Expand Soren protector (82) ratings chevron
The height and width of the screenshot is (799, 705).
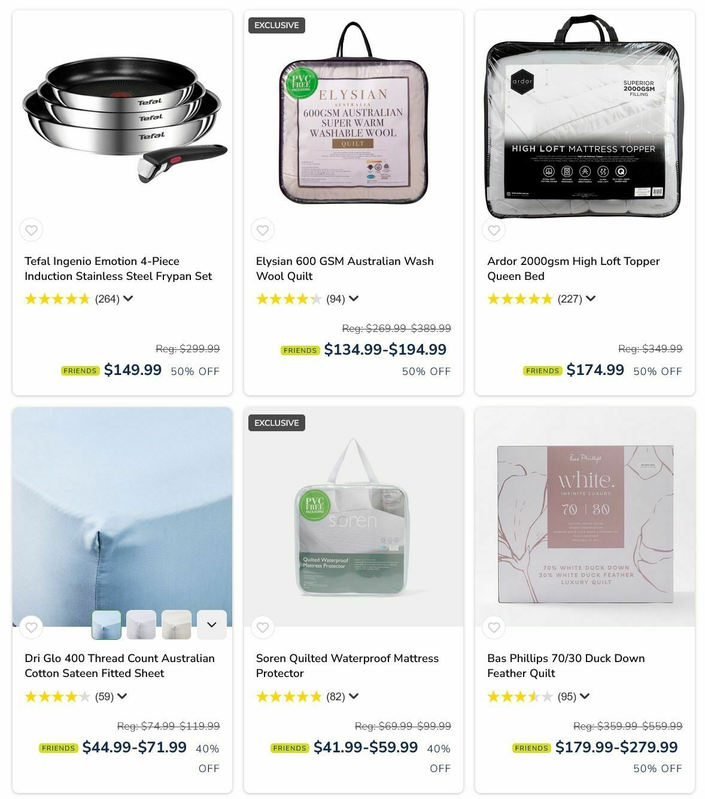point(354,696)
